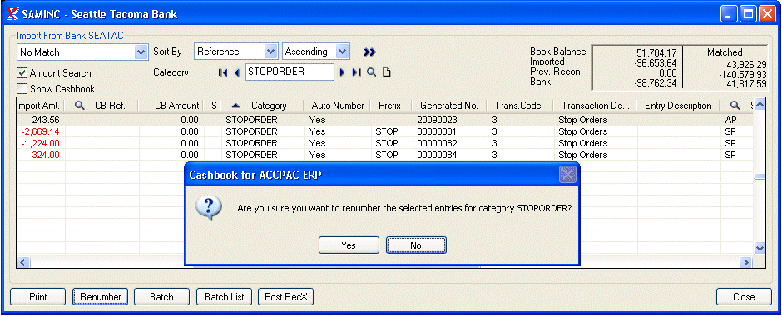Minimize the SAMINC window
Image resolution: width=782 pixels, height=317 pixels.
point(729,14)
